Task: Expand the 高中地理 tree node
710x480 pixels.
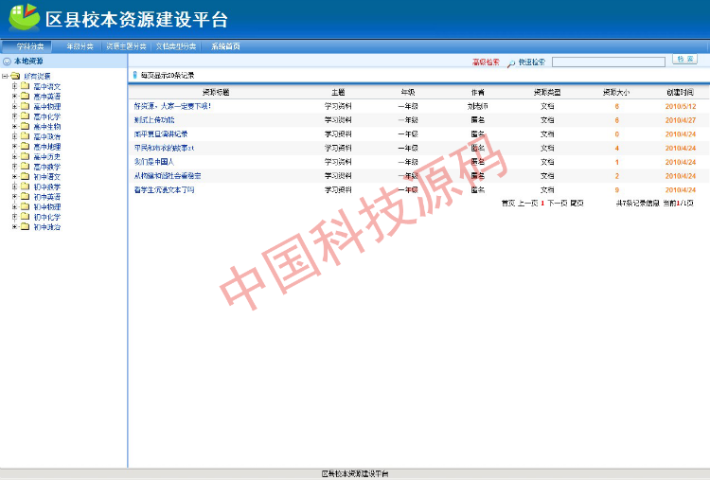Action: click(14, 146)
